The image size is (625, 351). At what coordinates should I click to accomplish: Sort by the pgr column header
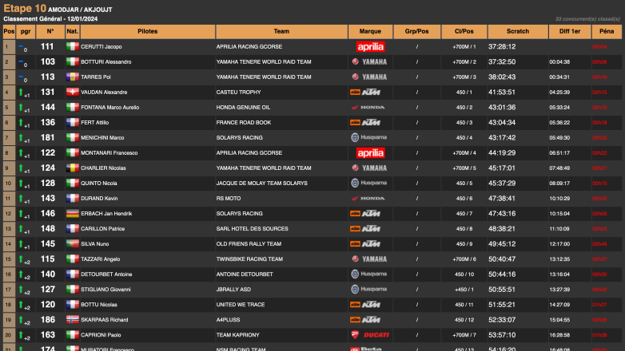(26, 31)
